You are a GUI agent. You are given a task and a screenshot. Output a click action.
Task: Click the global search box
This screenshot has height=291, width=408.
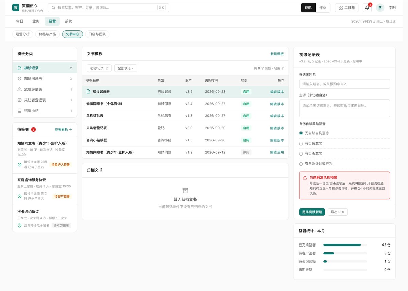pyautogui.click(x=108, y=7)
